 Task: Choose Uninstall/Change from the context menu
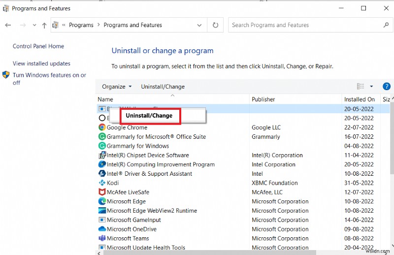pos(149,116)
